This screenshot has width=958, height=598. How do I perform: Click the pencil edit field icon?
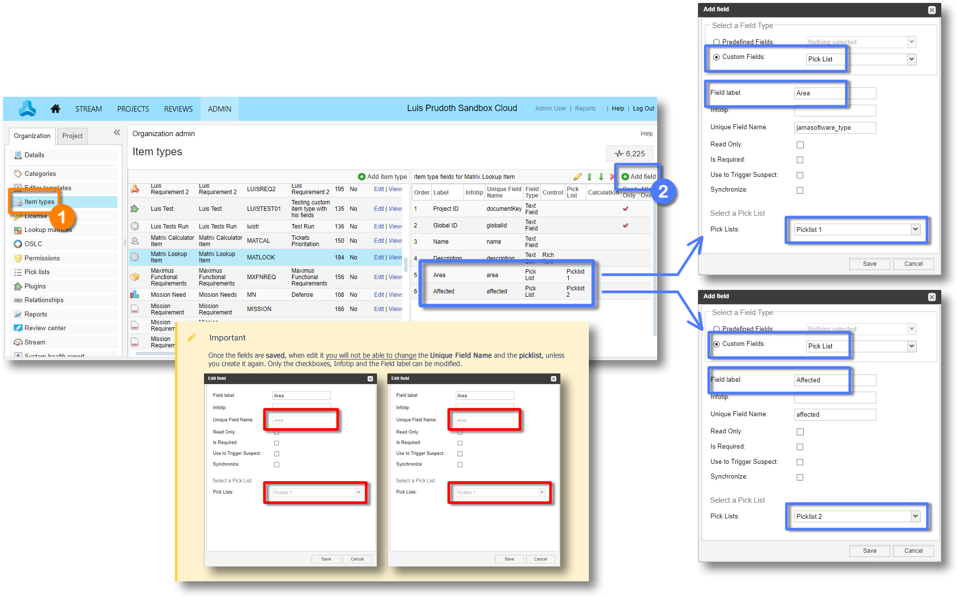click(x=578, y=176)
